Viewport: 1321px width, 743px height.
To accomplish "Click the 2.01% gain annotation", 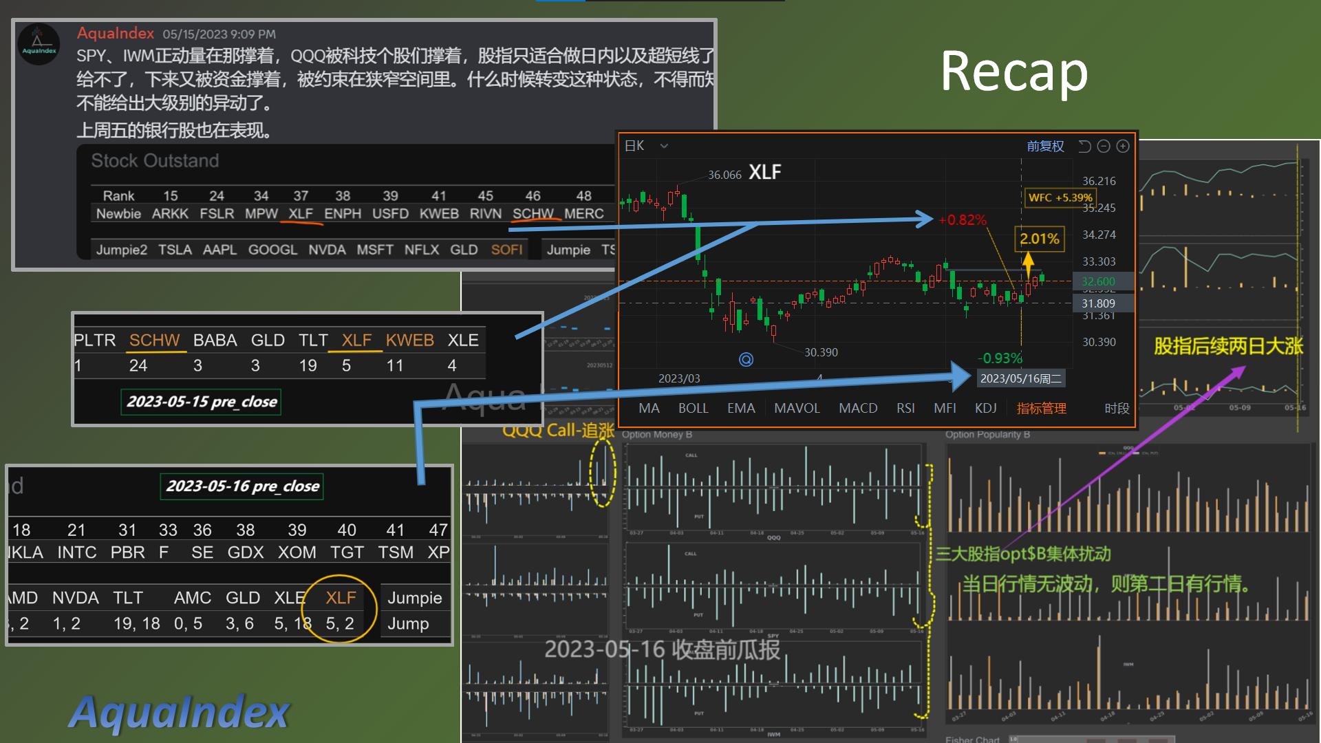I will point(1039,239).
